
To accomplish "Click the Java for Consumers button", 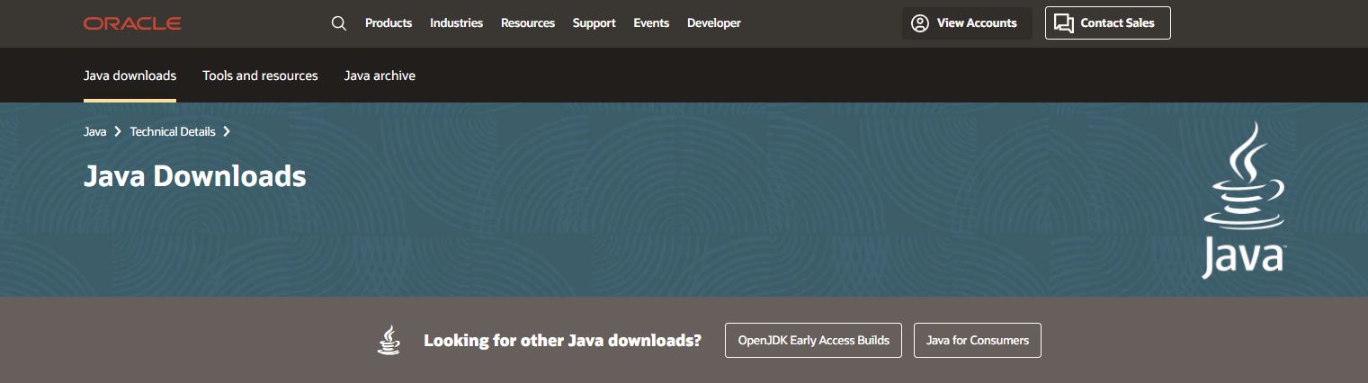I will click(x=978, y=341).
